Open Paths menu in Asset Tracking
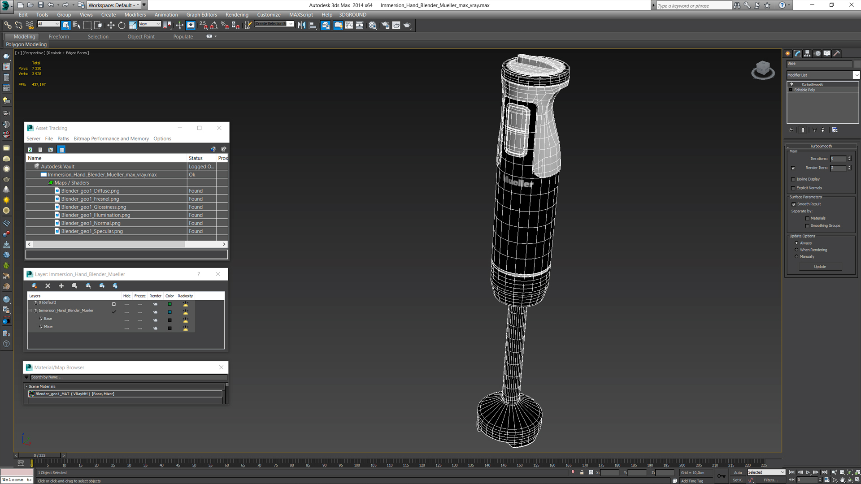861x484 pixels. [63, 139]
